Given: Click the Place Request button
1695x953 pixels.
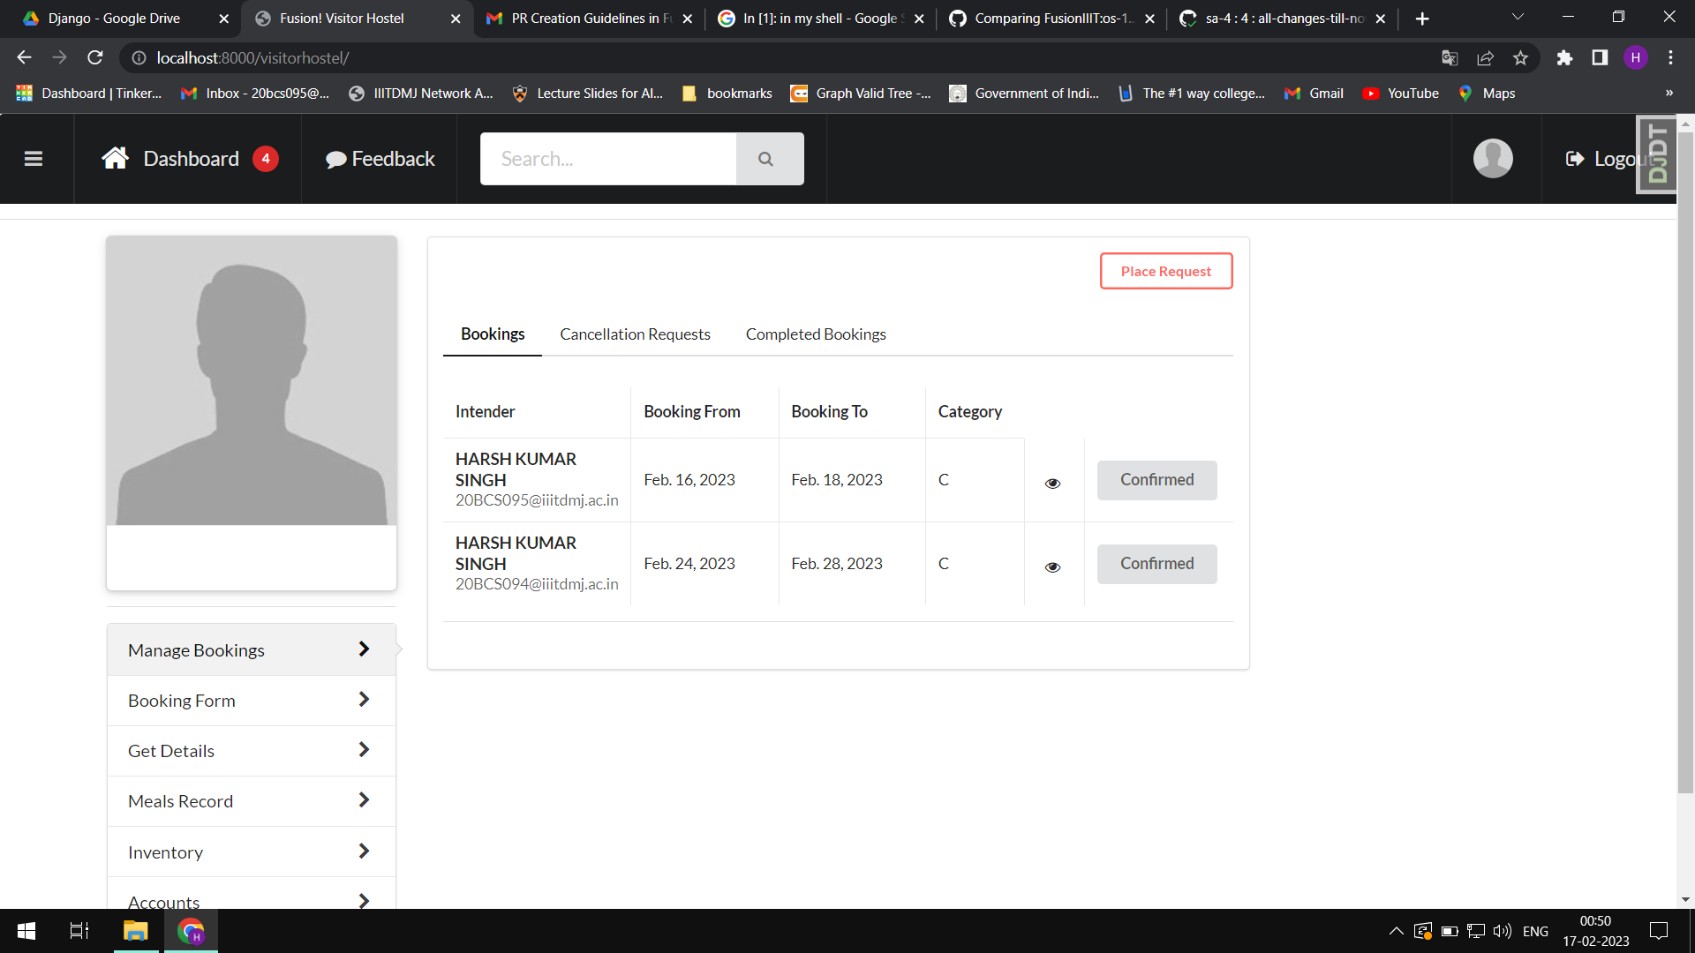Looking at the screenshot, I should pyautogui.click(x=1165, y=272).
